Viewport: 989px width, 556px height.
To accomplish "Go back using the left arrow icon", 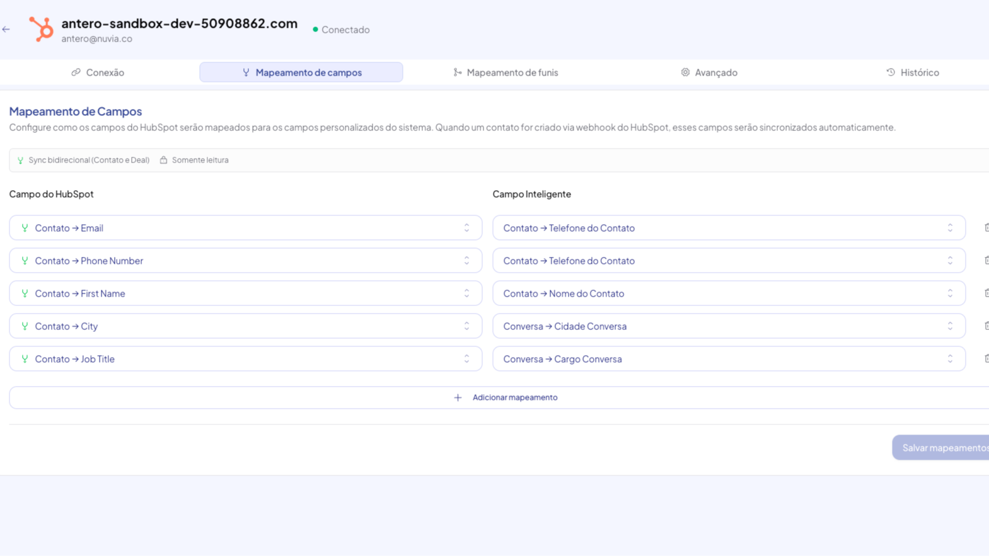I will point(6,30).
